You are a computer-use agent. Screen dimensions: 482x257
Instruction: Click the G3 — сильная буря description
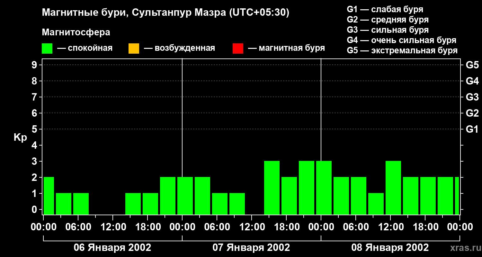(388, 30)
